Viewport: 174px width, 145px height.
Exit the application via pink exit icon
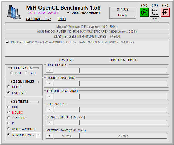(165, 12)
